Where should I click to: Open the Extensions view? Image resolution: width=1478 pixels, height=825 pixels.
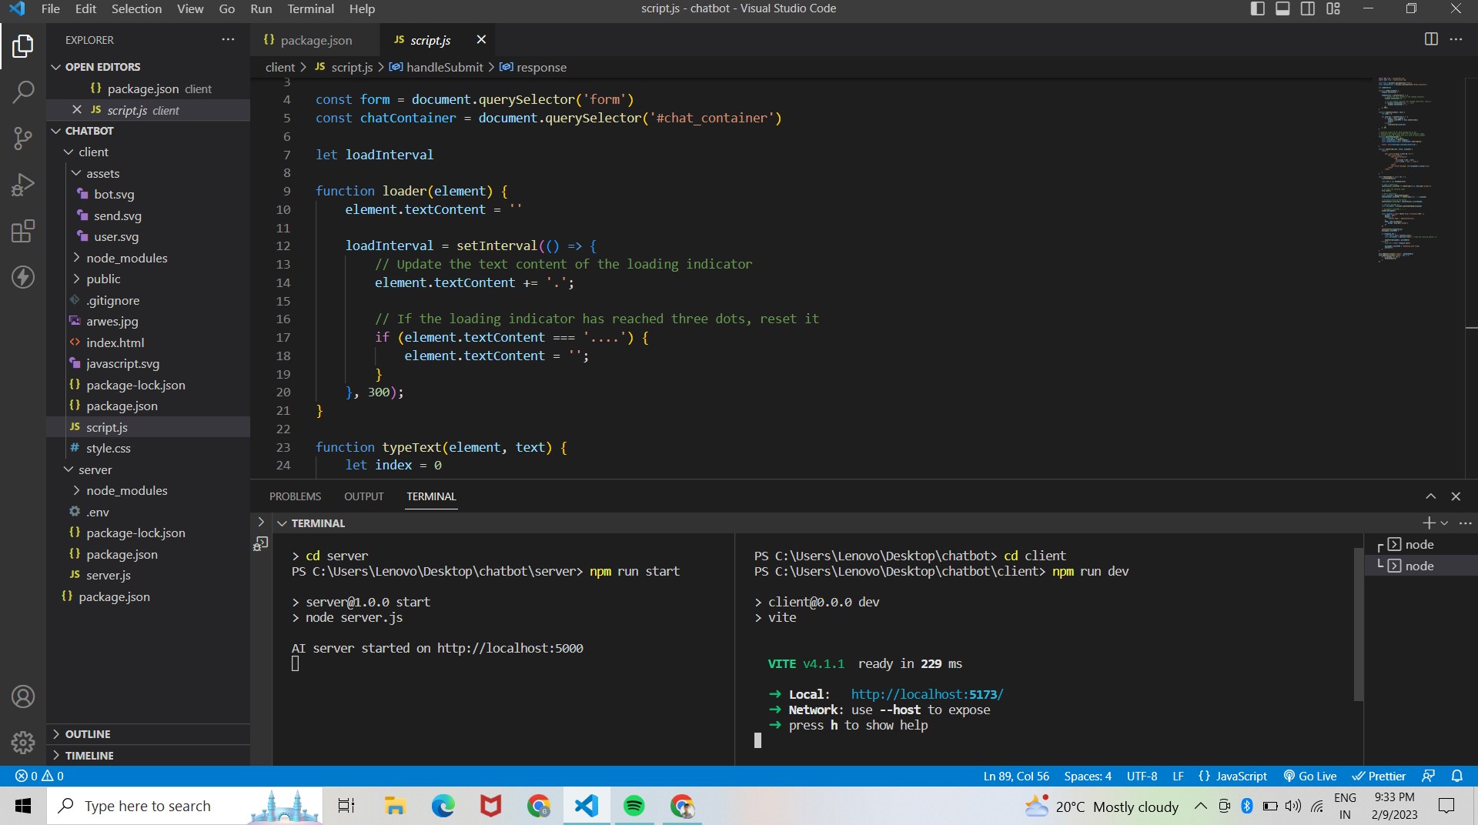(x=23, y=231)
